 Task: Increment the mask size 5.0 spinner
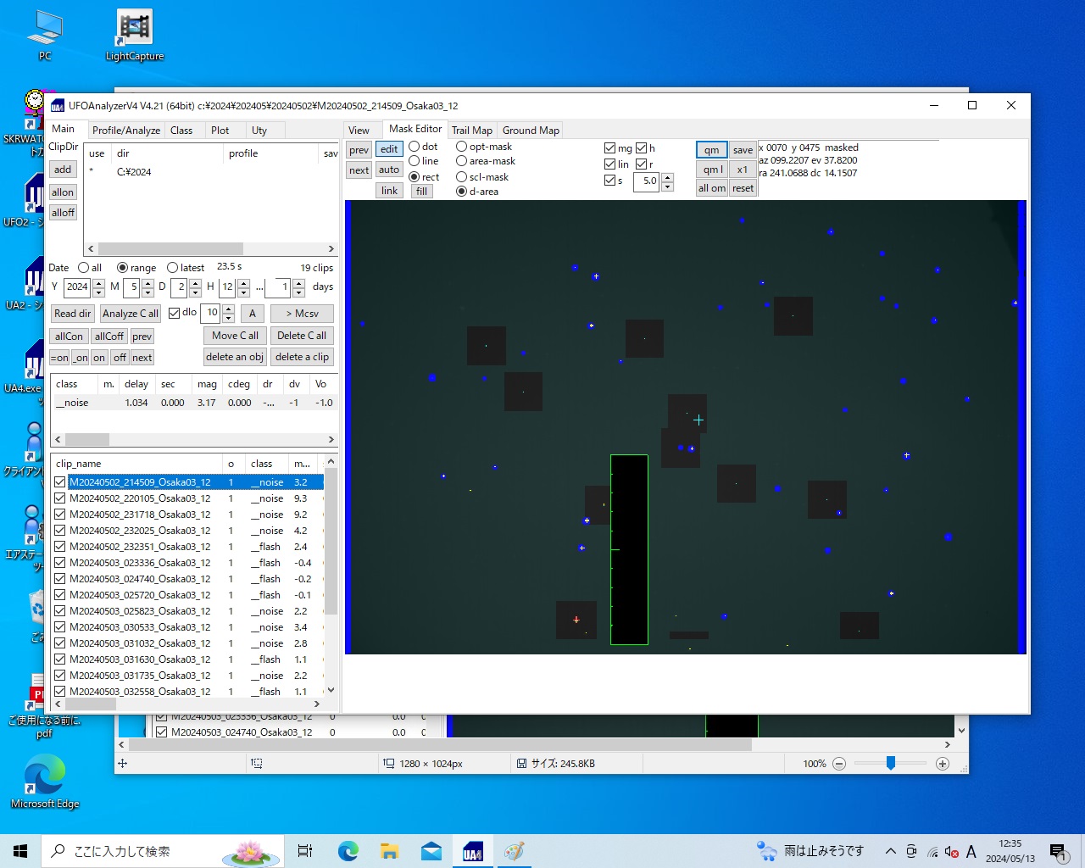click(x=667, y=176)
